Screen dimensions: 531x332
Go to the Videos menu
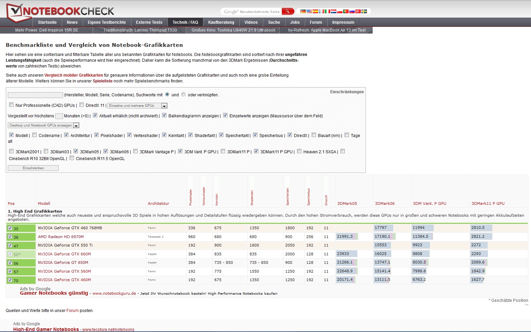click(251, 22)
